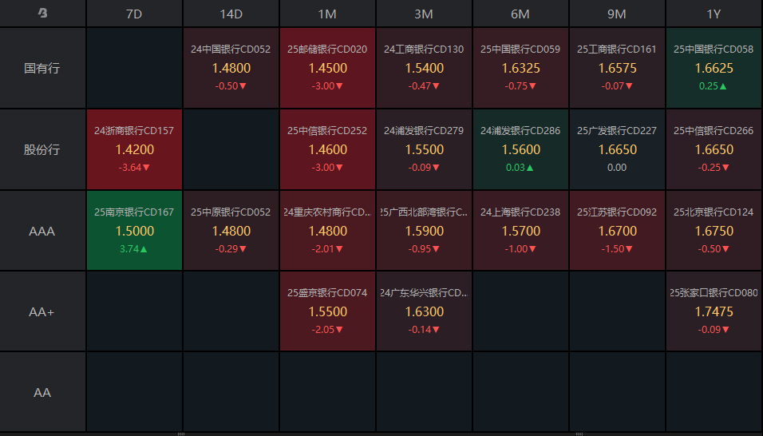The height and width of the screenshot is (436, 763).
Task: Select the 1Y tenor column header
Action: point(714,14)
